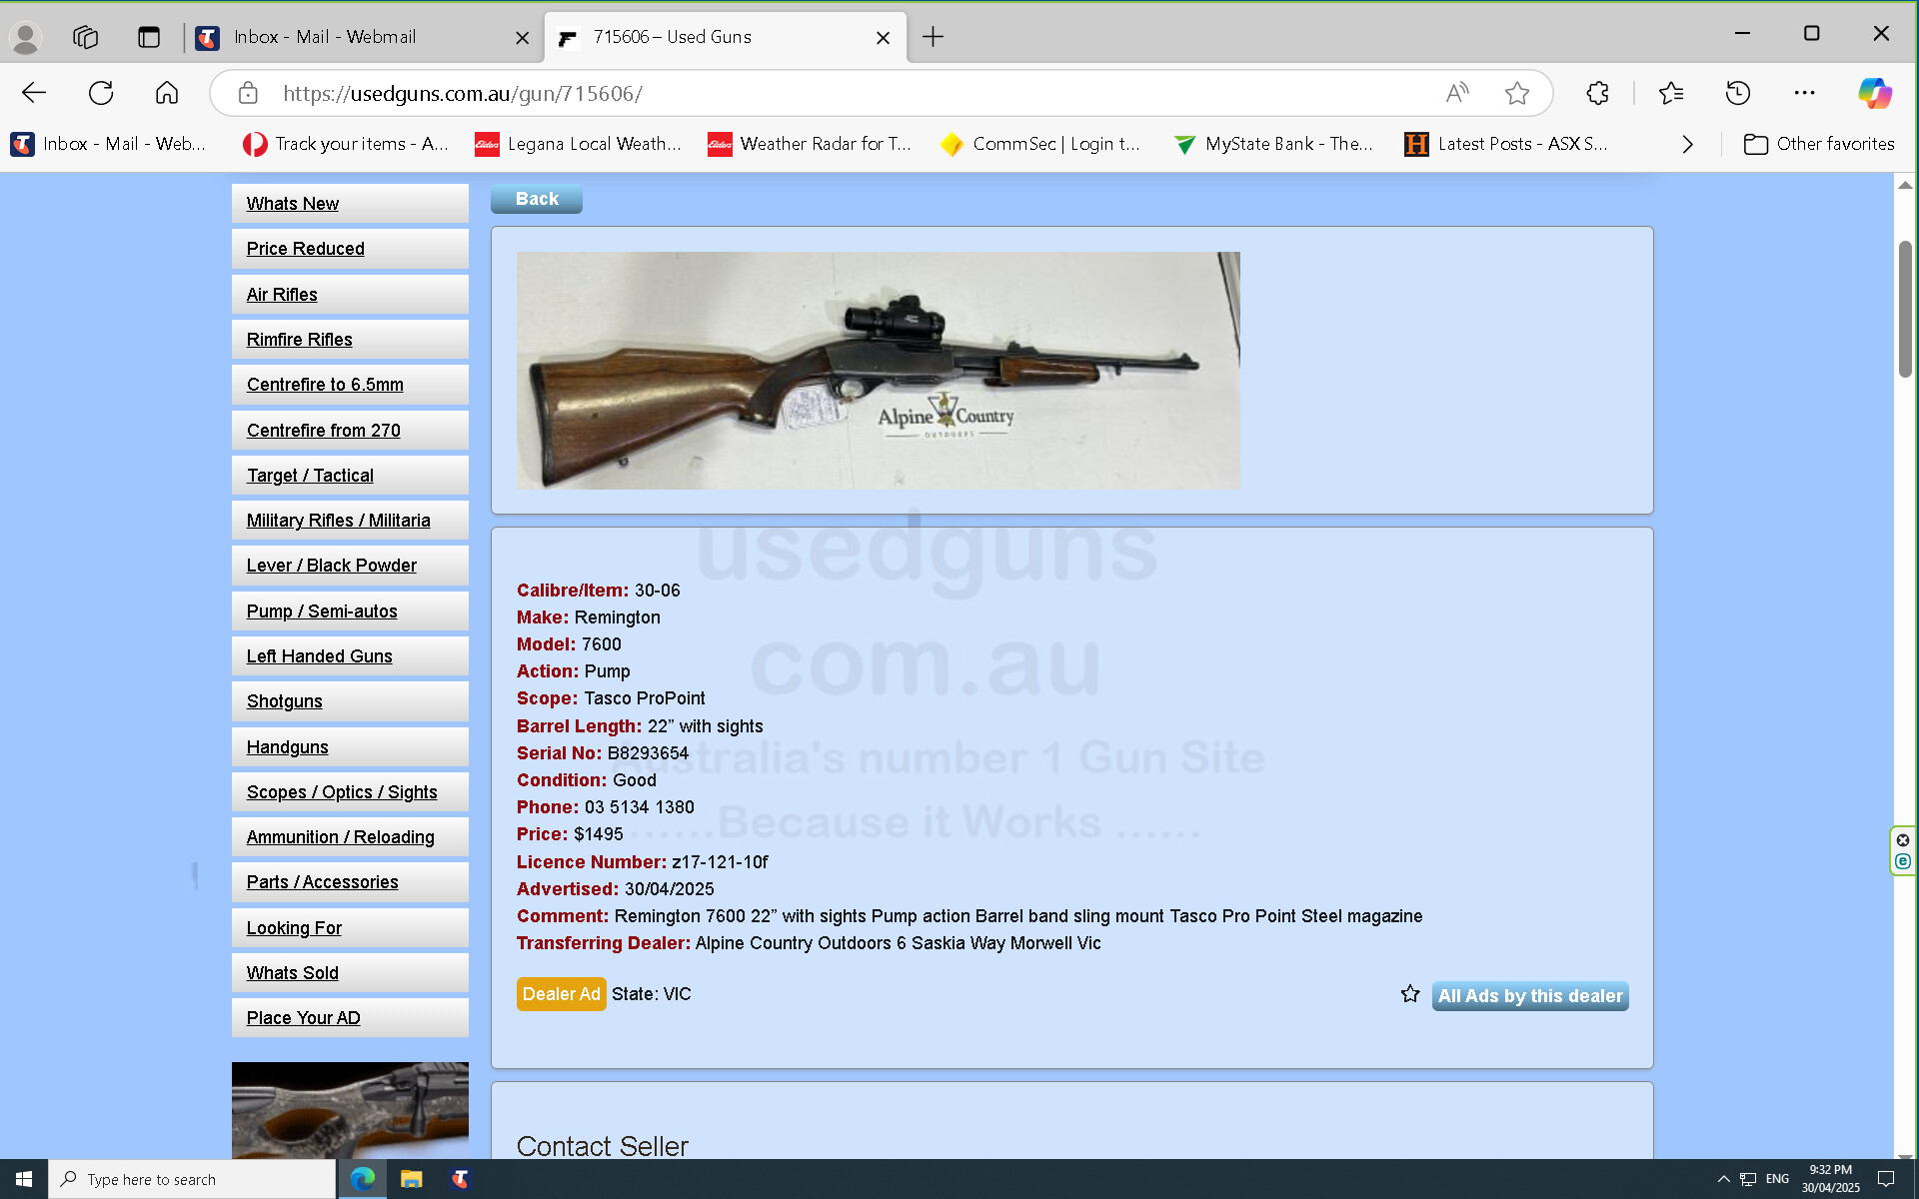1919x1199 pixels.
Task: Open Microsoft Edge from the taskbar
Action: [362, 1179]
